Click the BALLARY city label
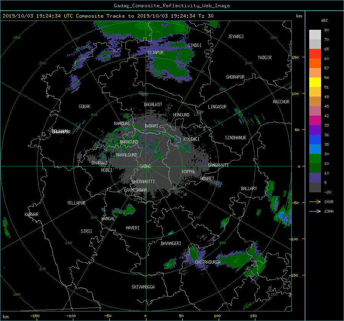 click(x=249, y=189)
